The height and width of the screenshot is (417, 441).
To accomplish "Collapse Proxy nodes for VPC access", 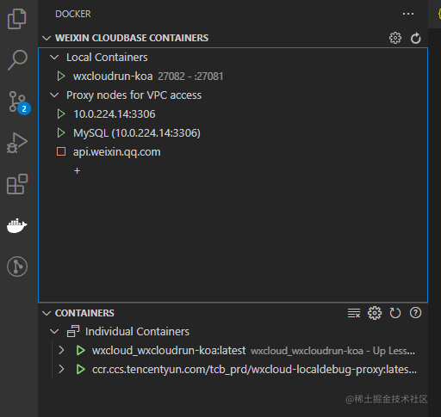I will (54, 95).
